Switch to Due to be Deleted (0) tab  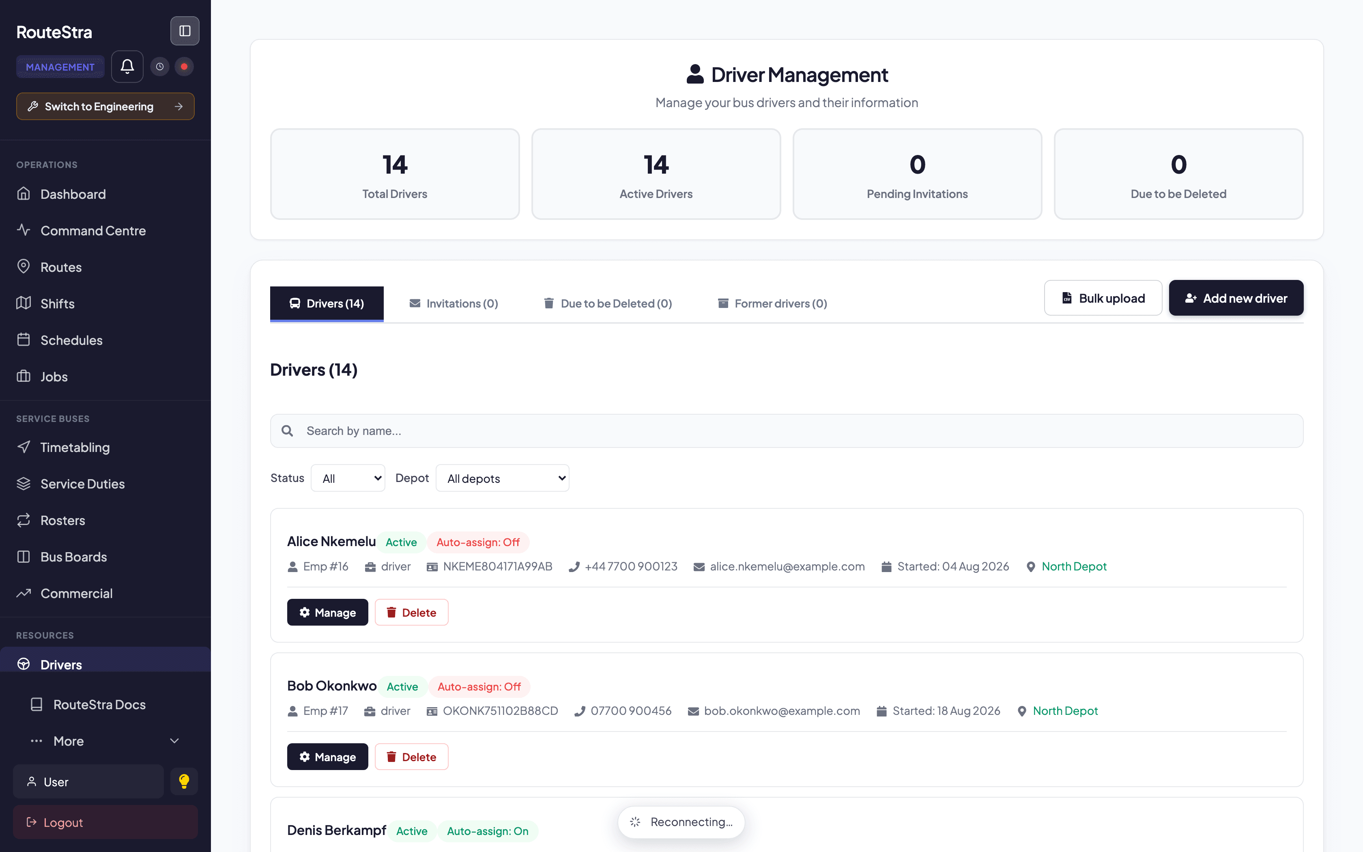pos(608,304)
